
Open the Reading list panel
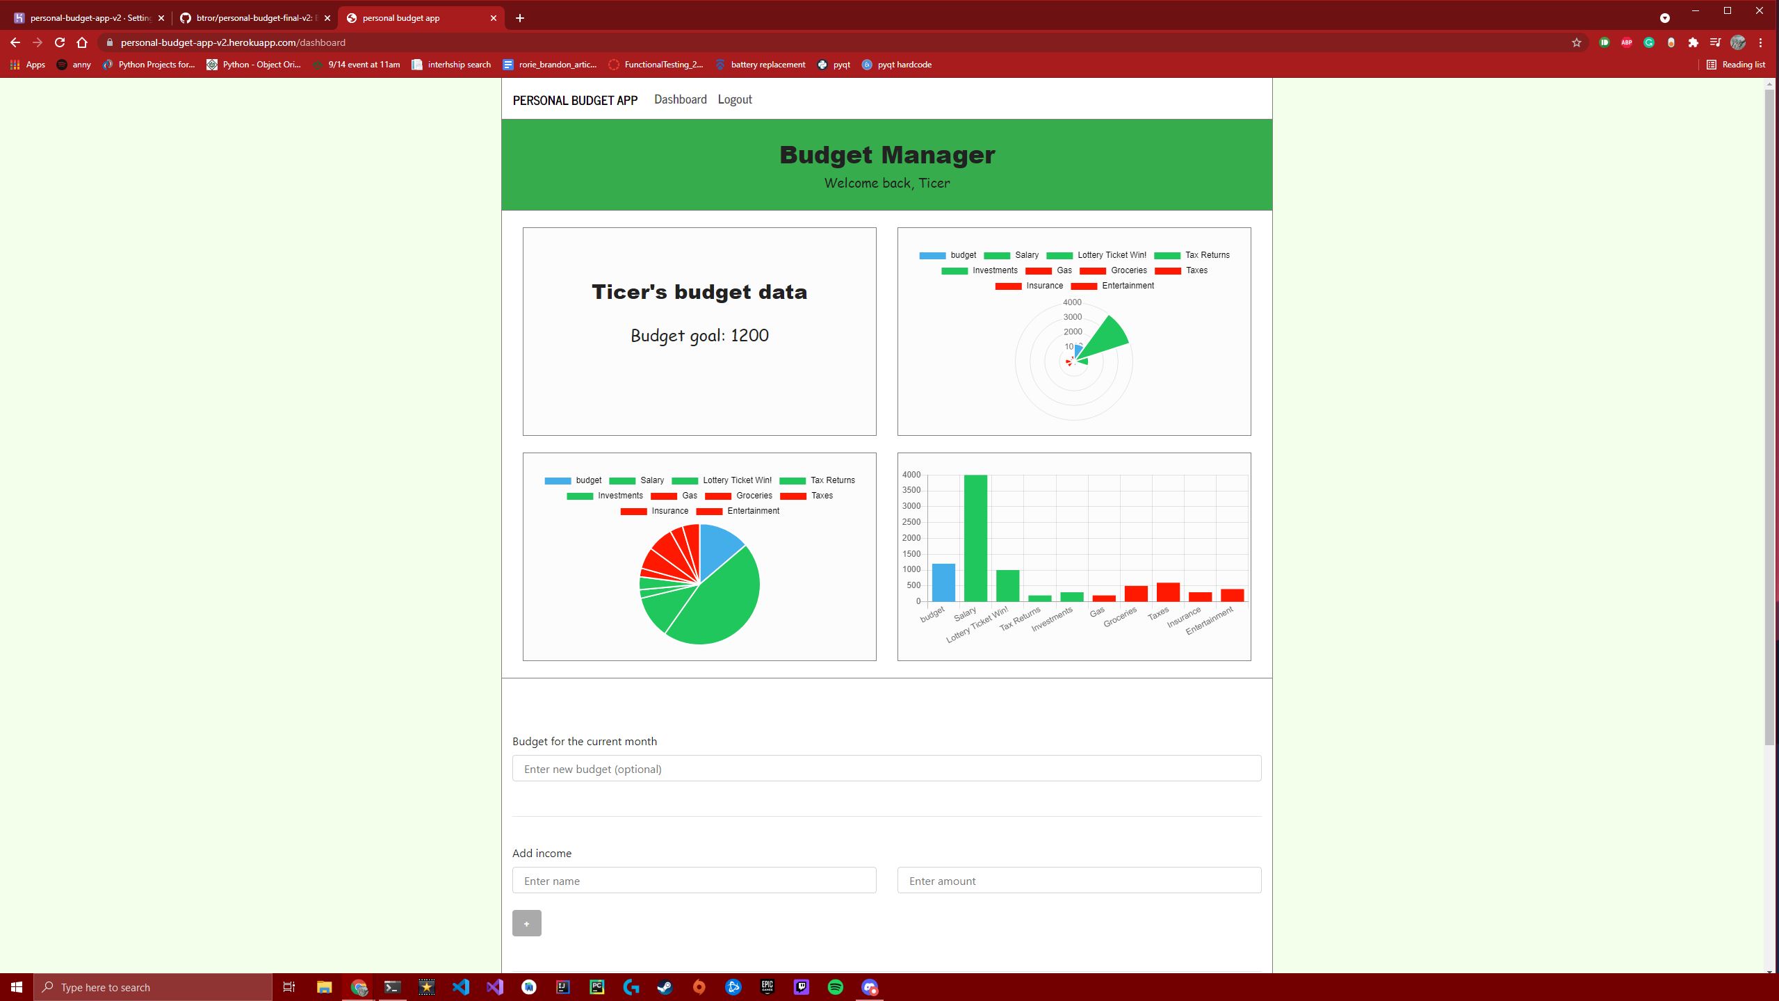1736,65
